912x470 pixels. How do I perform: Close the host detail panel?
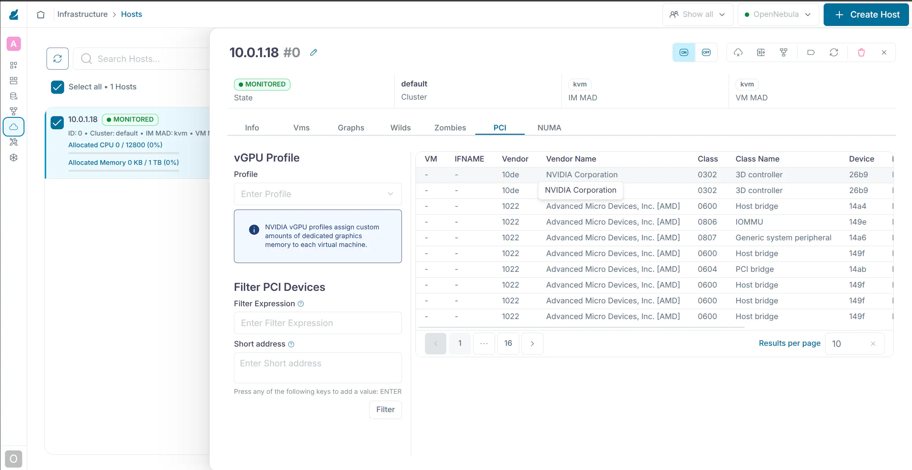click(x=884, y=52)
